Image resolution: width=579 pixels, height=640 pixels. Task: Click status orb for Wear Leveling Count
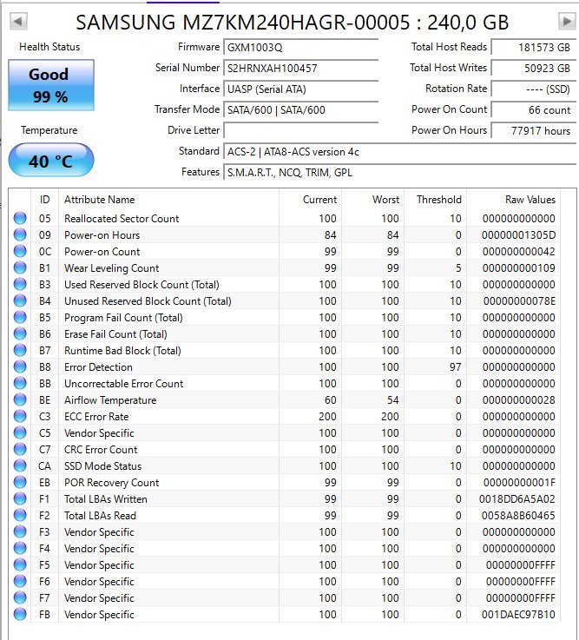click(x=20, y=267)
